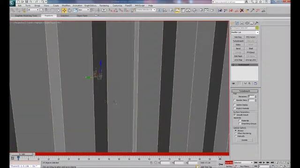The height and width of the screenshot is (168, 300).
Task: Open the Hierarchy command panel tab
Action: tap(242, 23)
